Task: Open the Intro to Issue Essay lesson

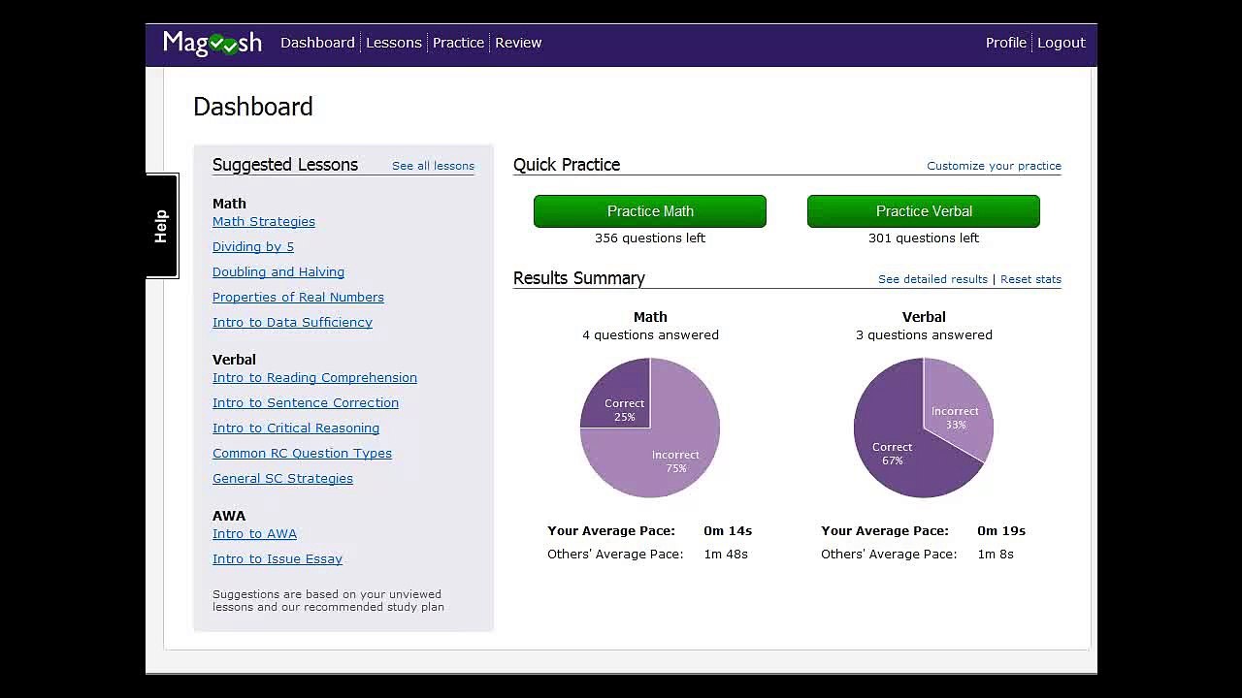Action: coord(278,558)
